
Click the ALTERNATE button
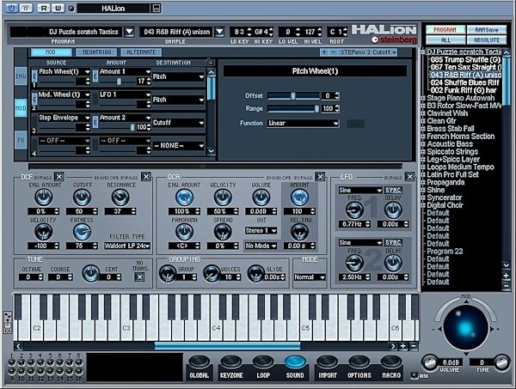coord(141,52)
